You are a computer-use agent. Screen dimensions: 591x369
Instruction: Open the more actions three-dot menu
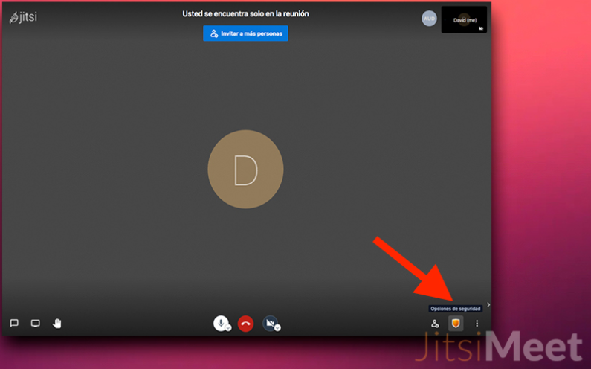(x=477, y=324)
